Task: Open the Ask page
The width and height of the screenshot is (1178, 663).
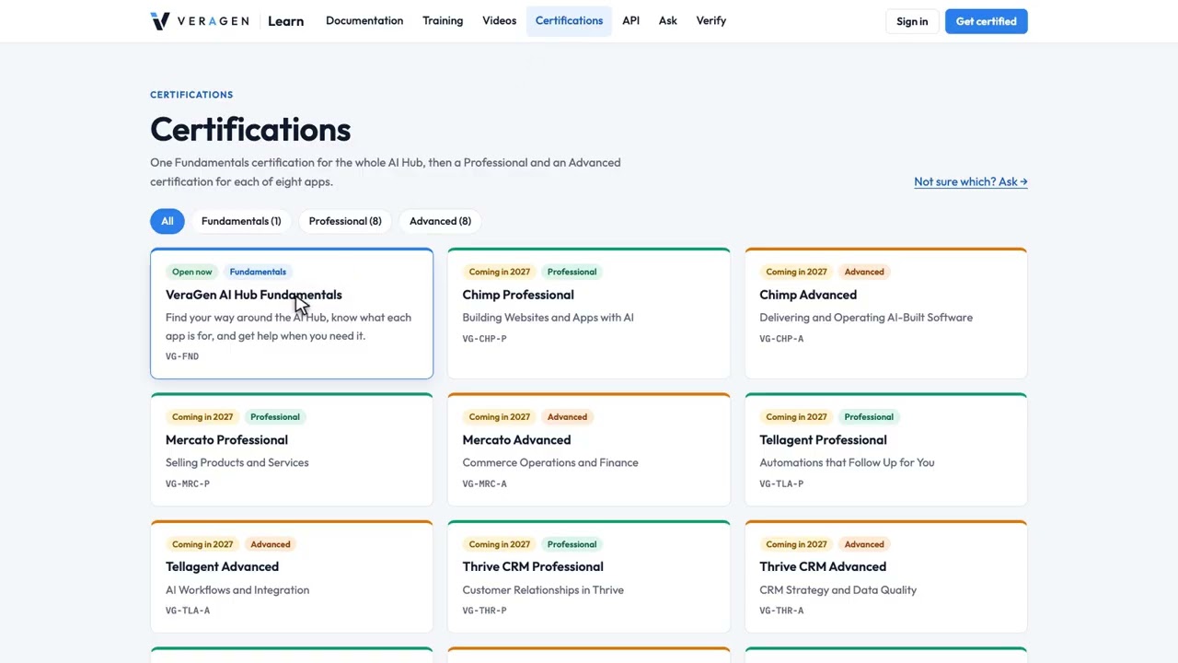Action: 668,20
